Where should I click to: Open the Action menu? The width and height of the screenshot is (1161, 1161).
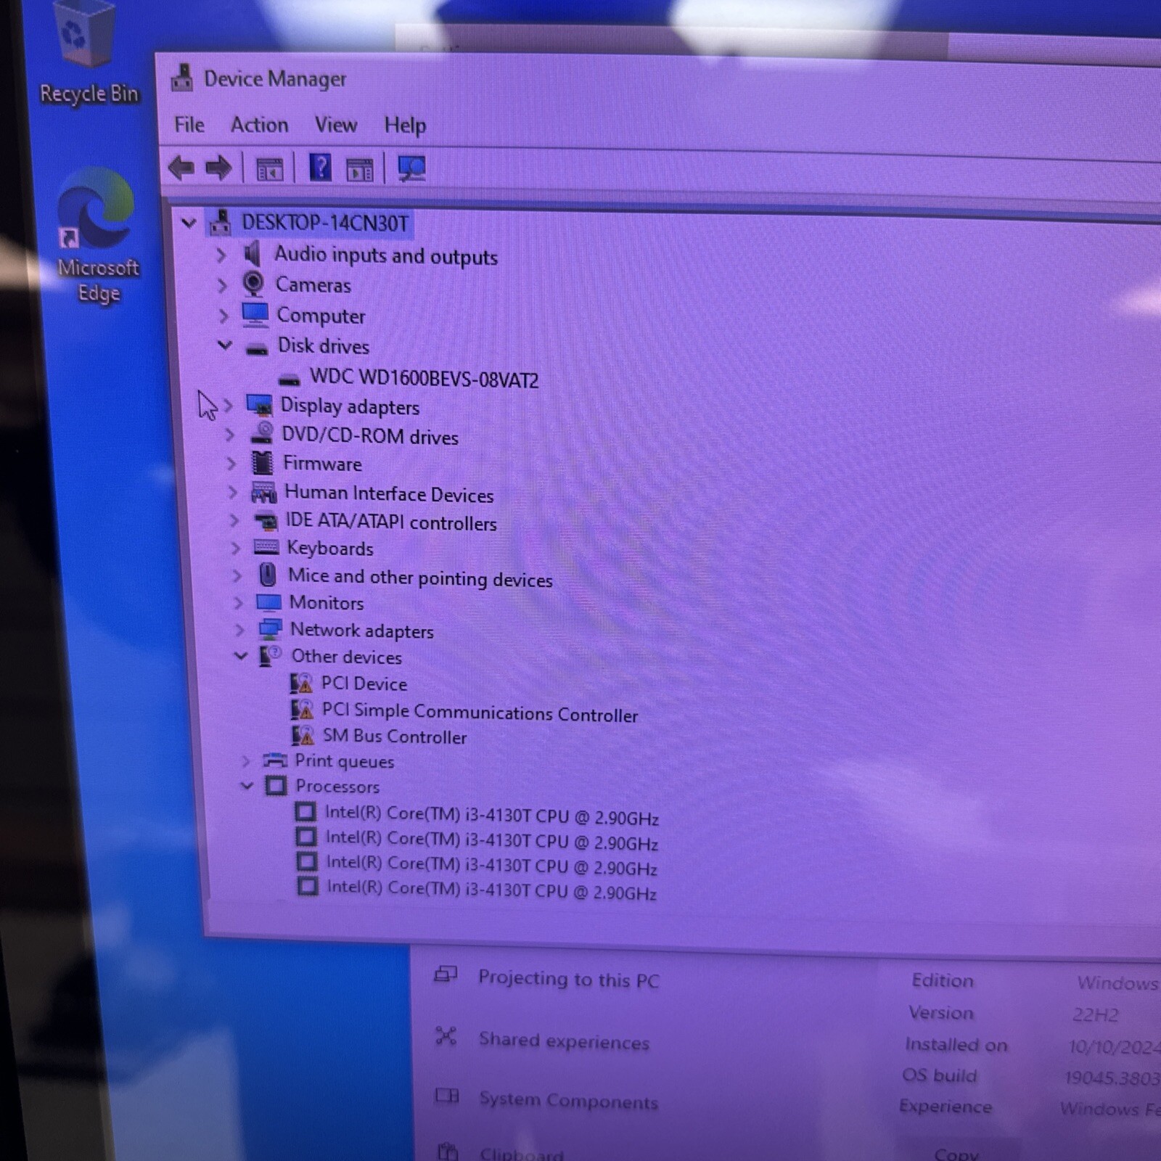coord(259,125)
